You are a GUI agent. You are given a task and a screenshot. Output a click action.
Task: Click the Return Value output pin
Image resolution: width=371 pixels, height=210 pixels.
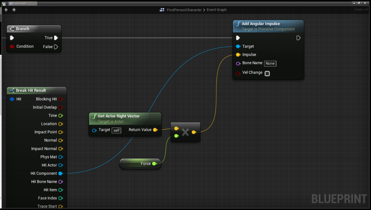pyautogui.click(x=155, y=130)
